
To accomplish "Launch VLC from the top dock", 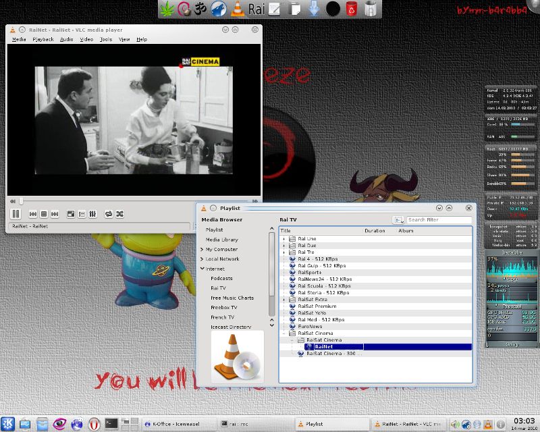I will pos(238,9).
